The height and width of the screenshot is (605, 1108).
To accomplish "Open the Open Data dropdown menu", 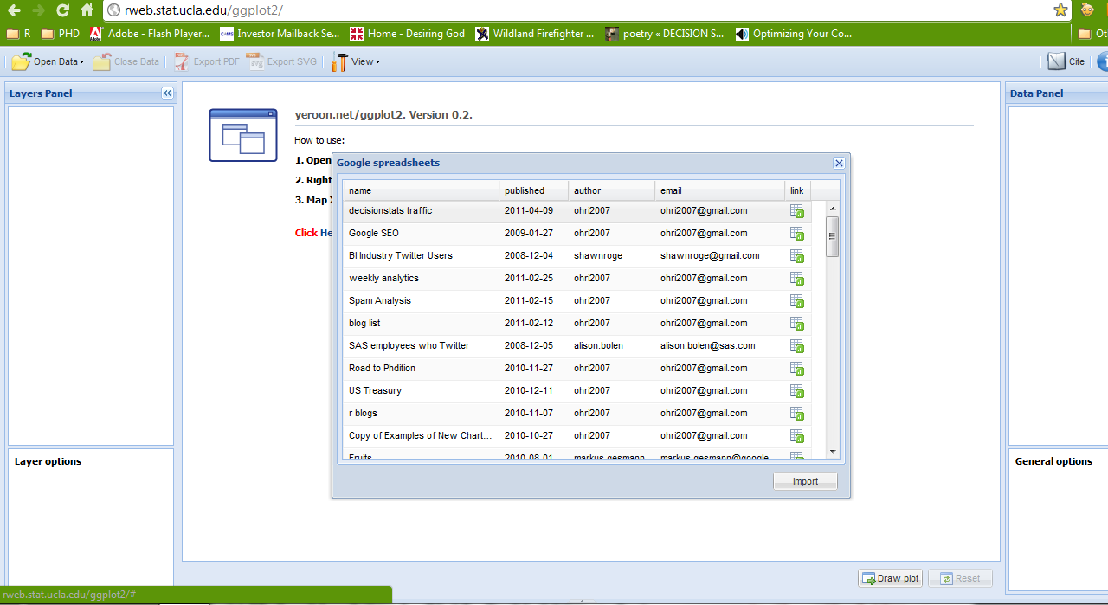I will 48,61.
